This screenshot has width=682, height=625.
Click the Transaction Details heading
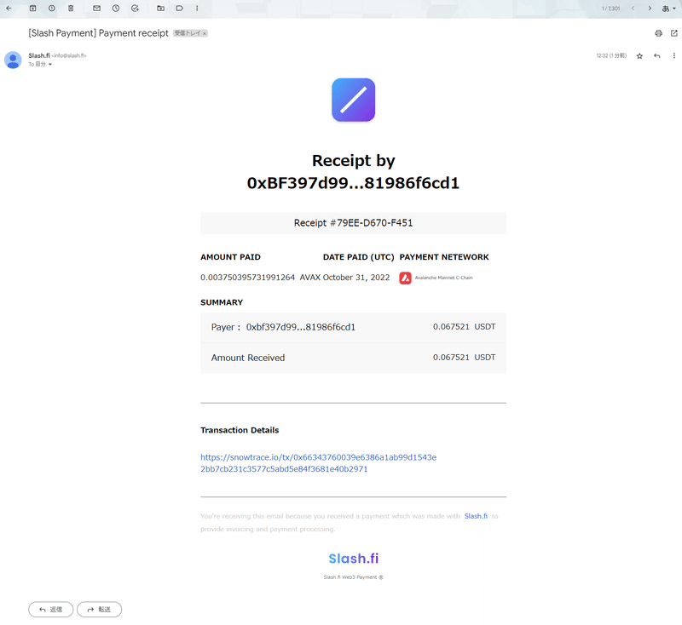pos(240,430)
